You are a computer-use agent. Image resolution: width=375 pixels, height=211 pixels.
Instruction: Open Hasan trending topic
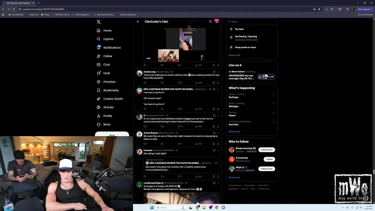232,115
